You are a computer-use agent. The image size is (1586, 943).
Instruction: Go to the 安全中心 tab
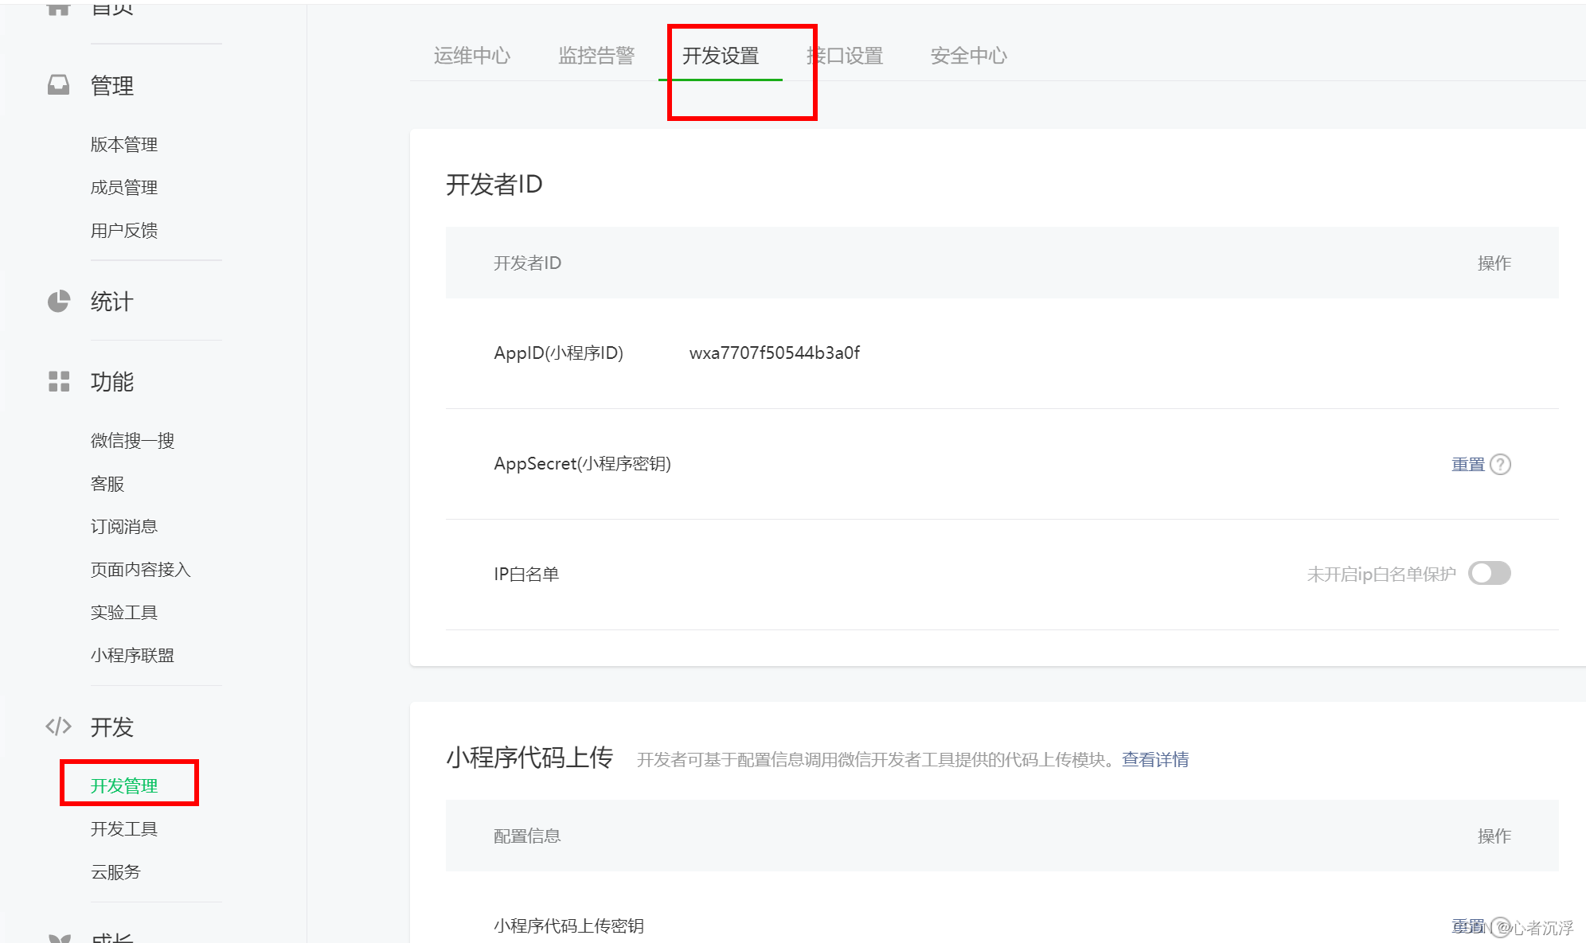coord(968,56)
